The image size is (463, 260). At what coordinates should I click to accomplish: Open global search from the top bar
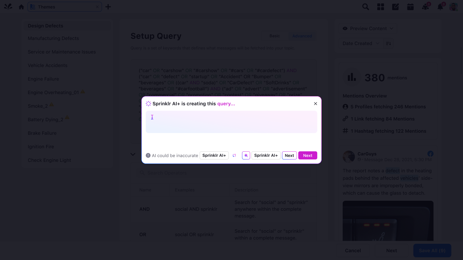pyautogui.click(x=365, y=6)
